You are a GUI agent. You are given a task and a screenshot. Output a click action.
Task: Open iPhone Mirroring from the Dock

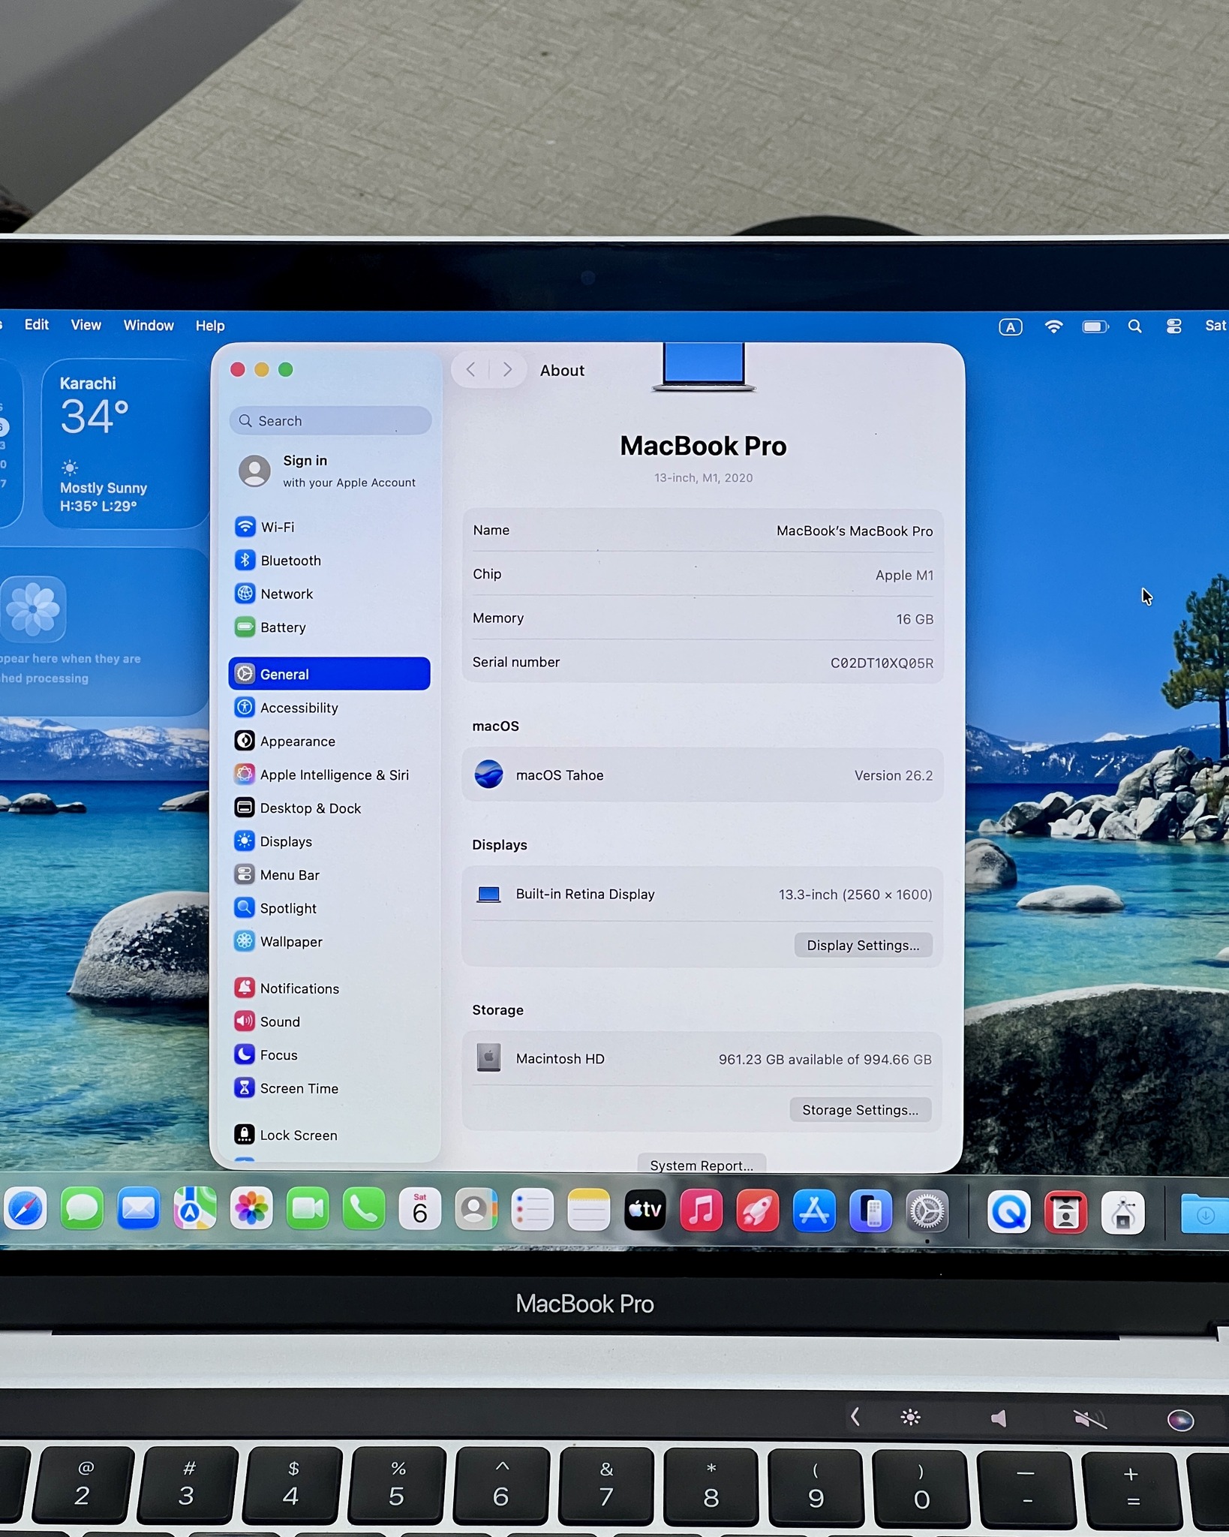click(x=871, y=1211)
